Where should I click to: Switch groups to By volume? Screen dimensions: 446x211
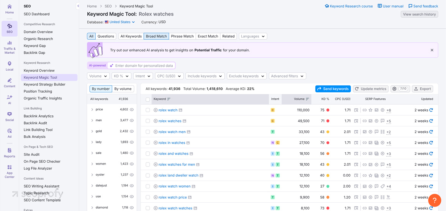(x=123, y=88)
